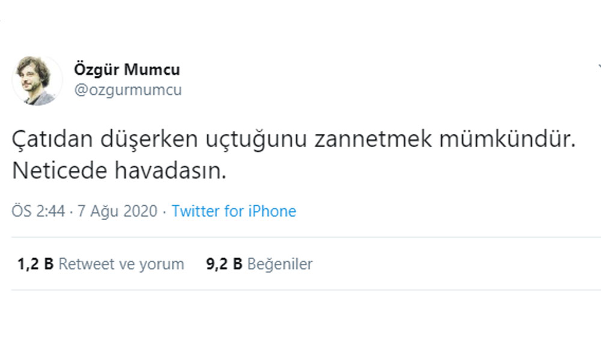Show the "Beğeniler" likes list

point(280,264)
